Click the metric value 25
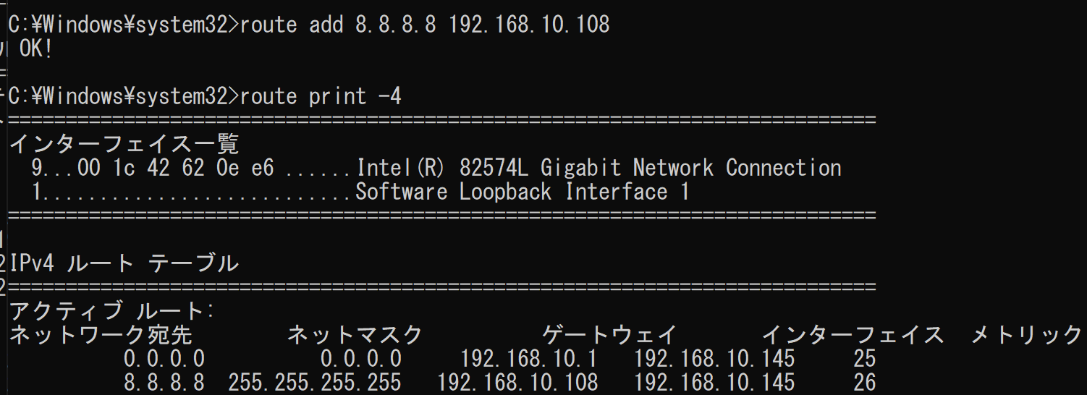The width and height of the screenshot is (1087, 395). pyautogui.click(x=864, y=359)
